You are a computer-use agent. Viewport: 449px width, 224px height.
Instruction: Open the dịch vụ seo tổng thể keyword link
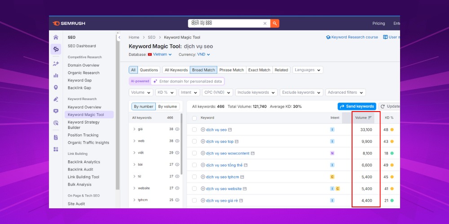tap(224, 165)
